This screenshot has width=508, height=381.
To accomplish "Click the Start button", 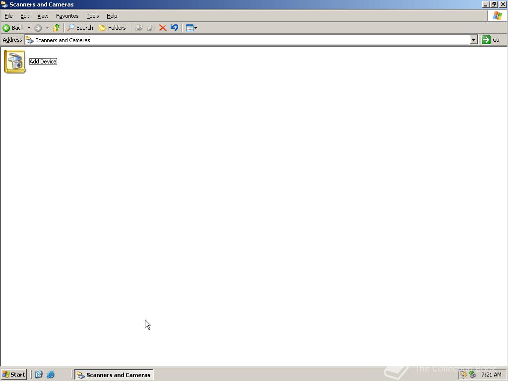I will click(x=14, y=375).
